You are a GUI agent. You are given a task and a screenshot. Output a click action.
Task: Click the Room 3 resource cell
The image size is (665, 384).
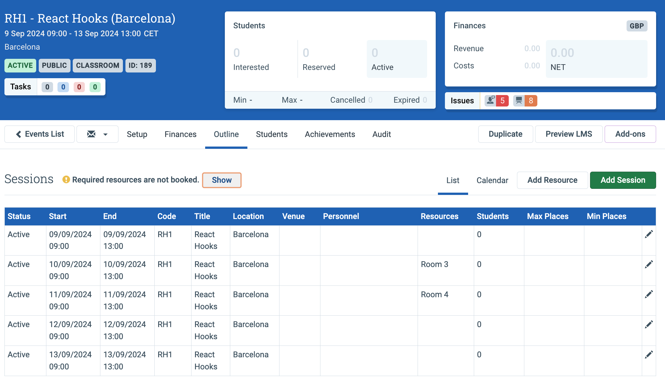[446, 271]
